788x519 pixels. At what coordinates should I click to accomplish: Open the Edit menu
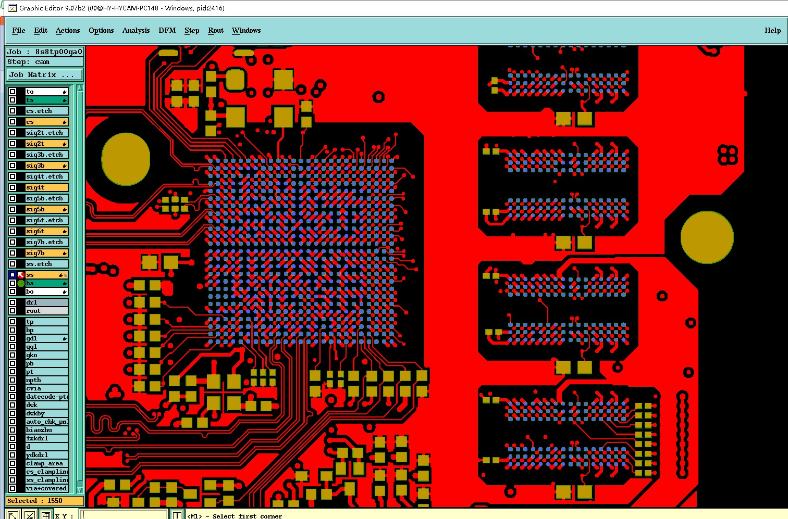41,30
